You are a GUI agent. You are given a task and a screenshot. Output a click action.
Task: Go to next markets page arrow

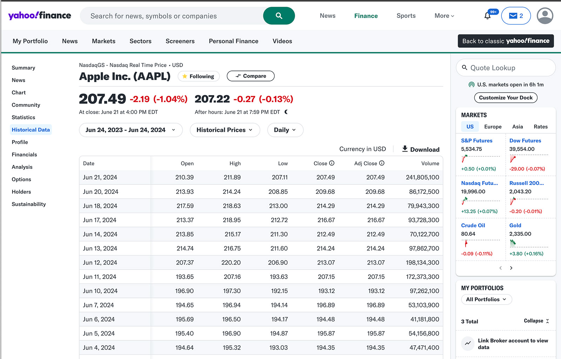[x=511, y=268]
